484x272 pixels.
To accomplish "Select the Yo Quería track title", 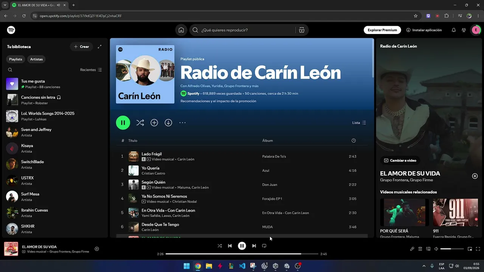I will (x=150, y=168).
